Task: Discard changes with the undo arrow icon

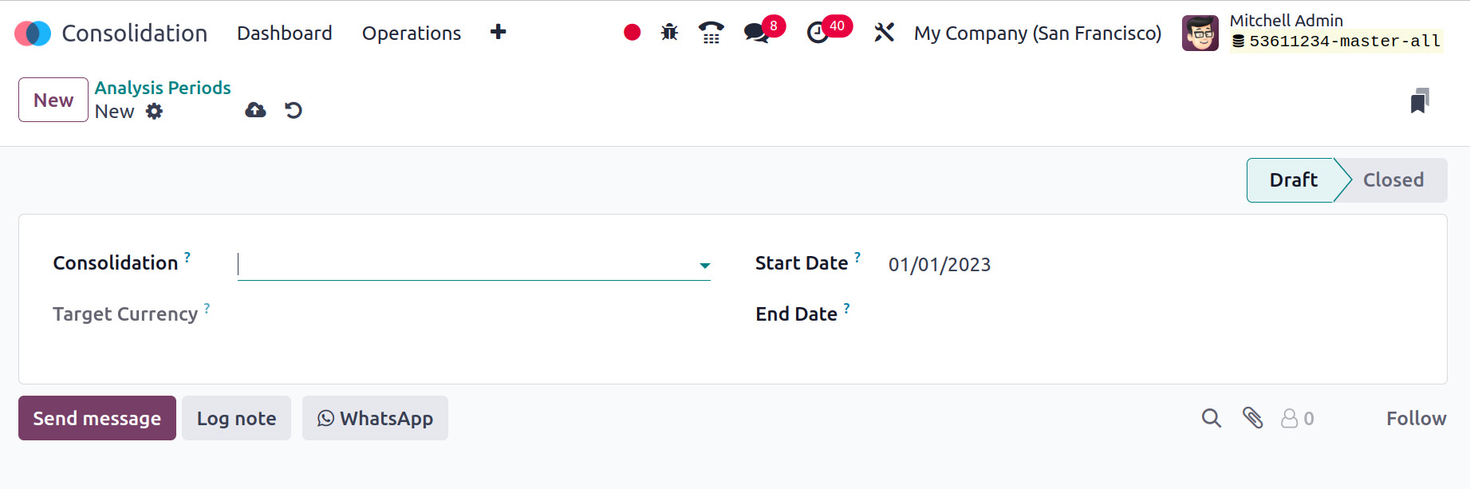Action: point(294,110)
